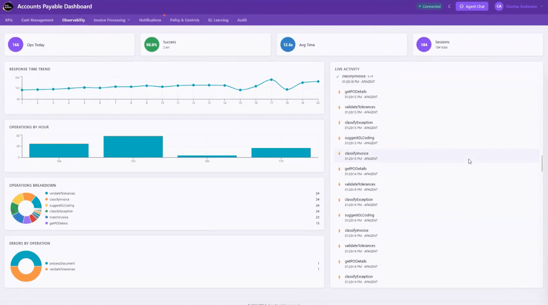Click lightning icon for classifyInvoice at 01:20:14
This screenshot has height=305, width=548.
coord(339,231)
